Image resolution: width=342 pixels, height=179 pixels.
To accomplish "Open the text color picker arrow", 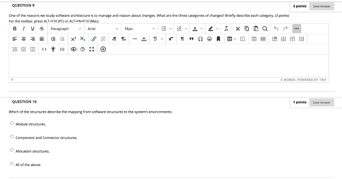I will [201, 29].
